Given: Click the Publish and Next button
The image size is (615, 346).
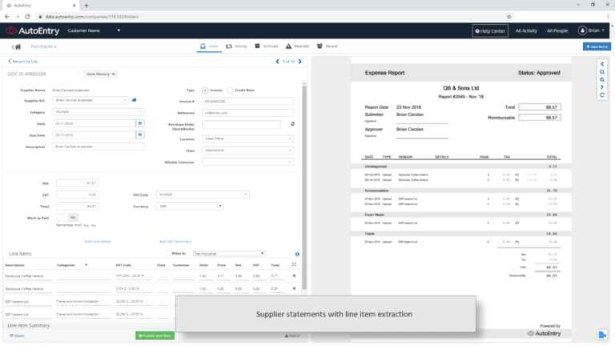Looking at the screenshot, I should pos(155,336).
